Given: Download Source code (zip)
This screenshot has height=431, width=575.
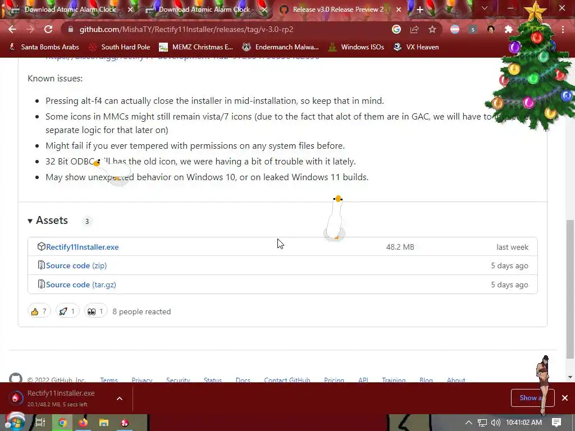Looking at the screenshot, I should pos(76,265).
